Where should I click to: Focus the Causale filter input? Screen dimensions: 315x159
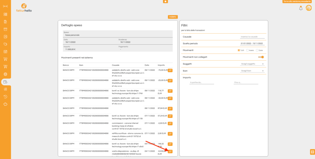click(x=252, y=37)
